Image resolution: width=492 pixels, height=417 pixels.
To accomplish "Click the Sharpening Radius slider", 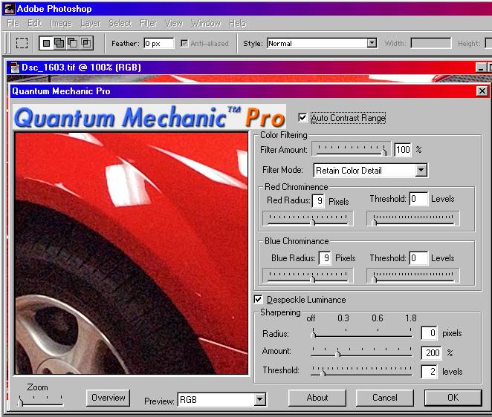I will coord(361,332).
